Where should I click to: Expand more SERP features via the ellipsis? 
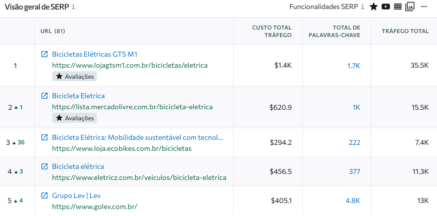click(424, 7)
